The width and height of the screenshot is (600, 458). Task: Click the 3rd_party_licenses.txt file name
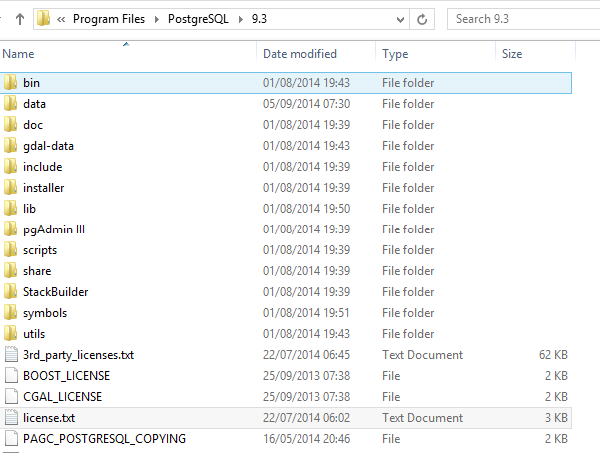(79, 355)
